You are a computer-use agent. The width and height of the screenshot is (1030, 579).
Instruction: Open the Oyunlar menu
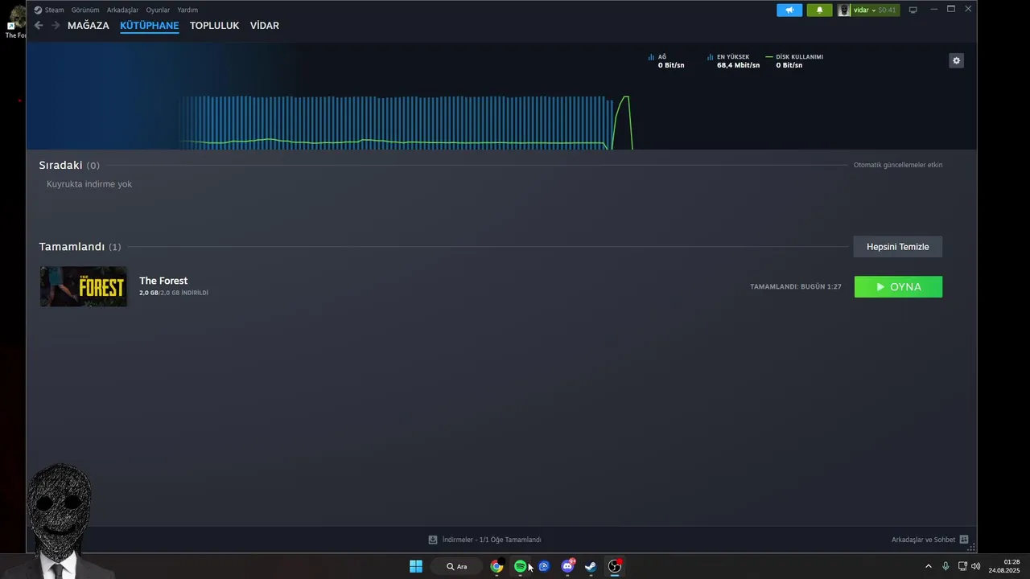[158, 10]
